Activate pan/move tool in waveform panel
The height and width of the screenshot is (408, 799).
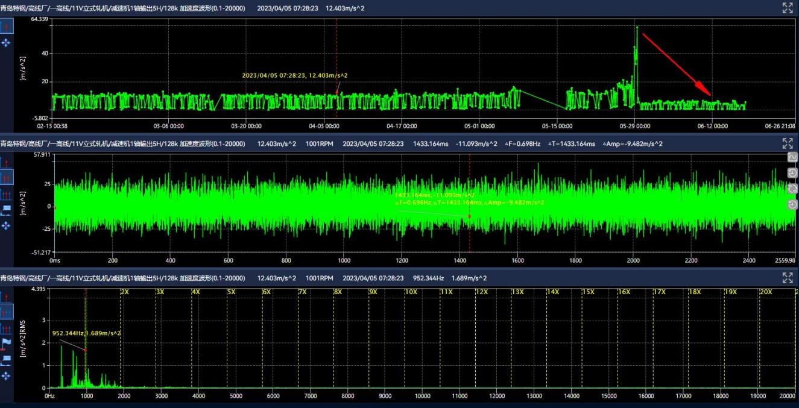tap(6, 225)
